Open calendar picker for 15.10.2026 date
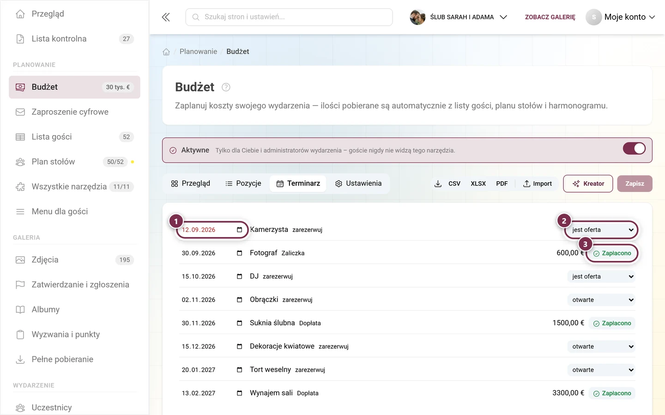665x415 pixels. click(239, 277)
